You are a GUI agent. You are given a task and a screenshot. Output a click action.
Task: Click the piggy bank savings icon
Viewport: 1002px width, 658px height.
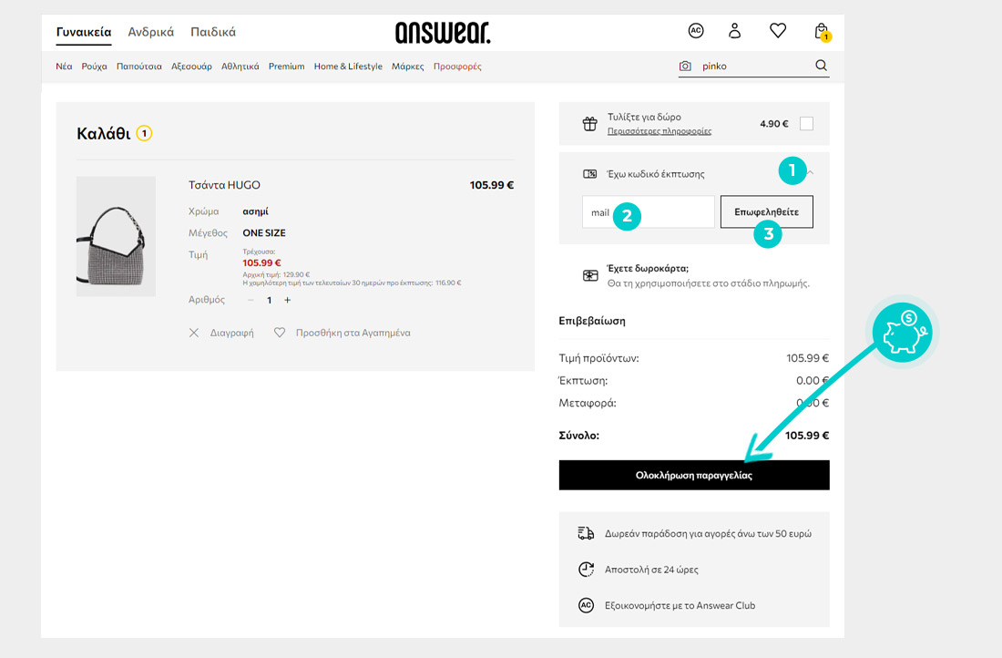[x=903, y=333]
